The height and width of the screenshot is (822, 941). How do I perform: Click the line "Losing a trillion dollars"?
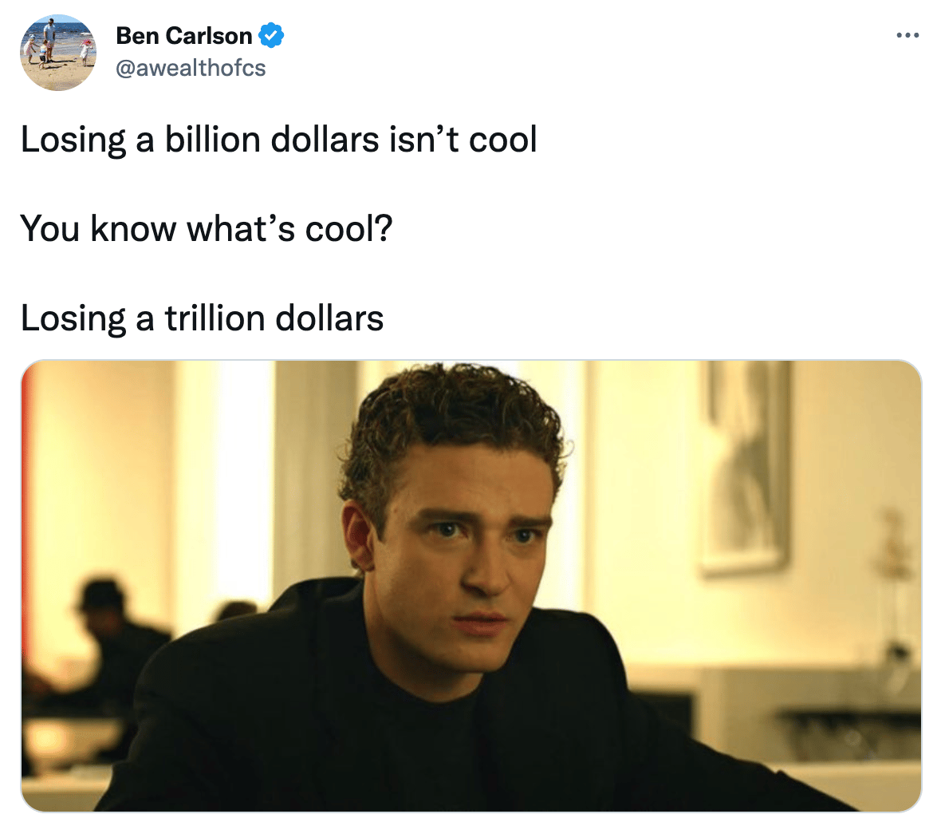point(203,318)
